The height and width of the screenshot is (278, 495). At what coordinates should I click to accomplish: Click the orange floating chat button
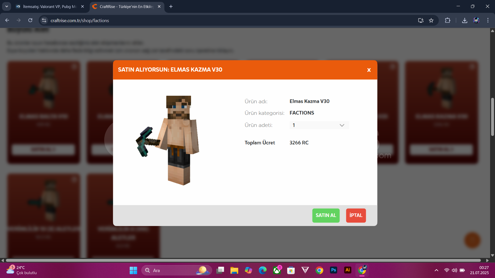pyautogui.click(x=472, y=240)
